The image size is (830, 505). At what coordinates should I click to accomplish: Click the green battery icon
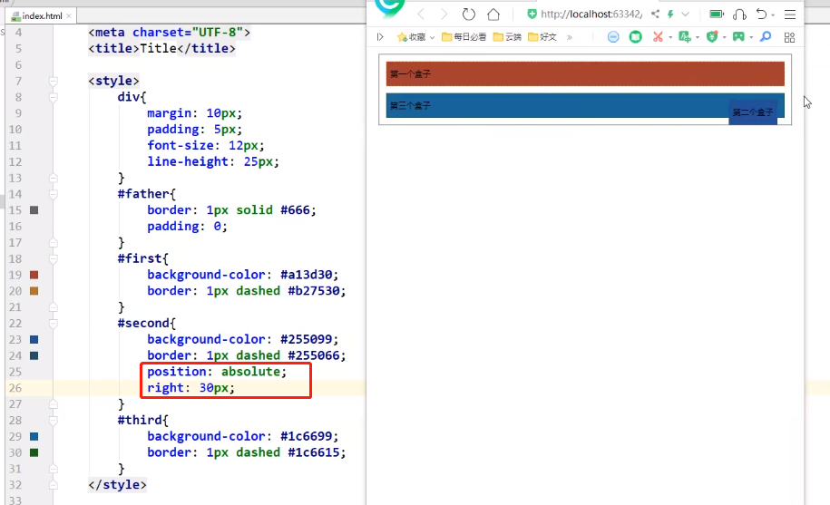tap(717, 15)
